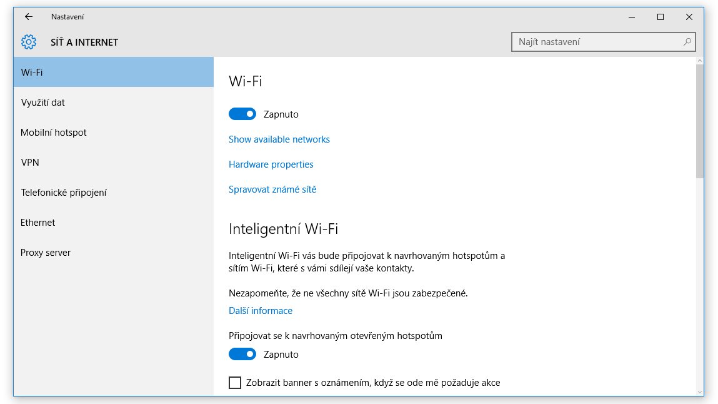The width and height of the screenshot is (718, 404).
Task: Turn off the Wi-Fi toggle switch
Action: (x=242, y=114)
